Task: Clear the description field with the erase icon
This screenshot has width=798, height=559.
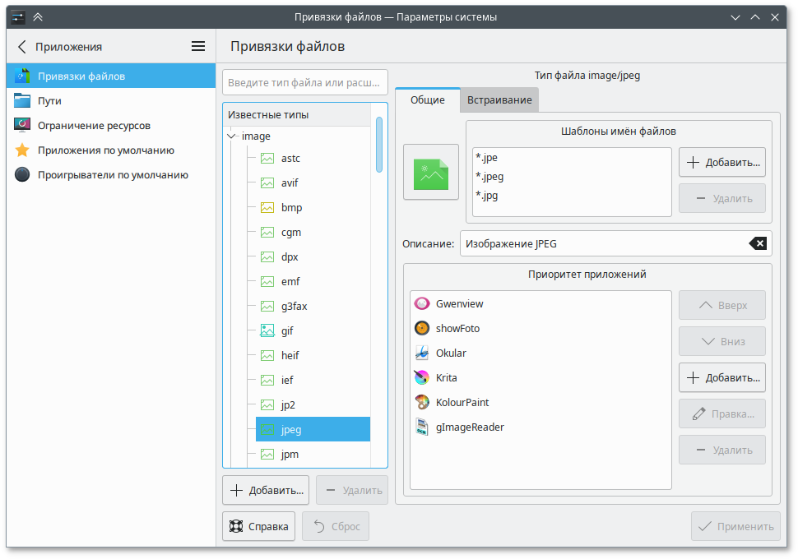Action: (758, 243)
